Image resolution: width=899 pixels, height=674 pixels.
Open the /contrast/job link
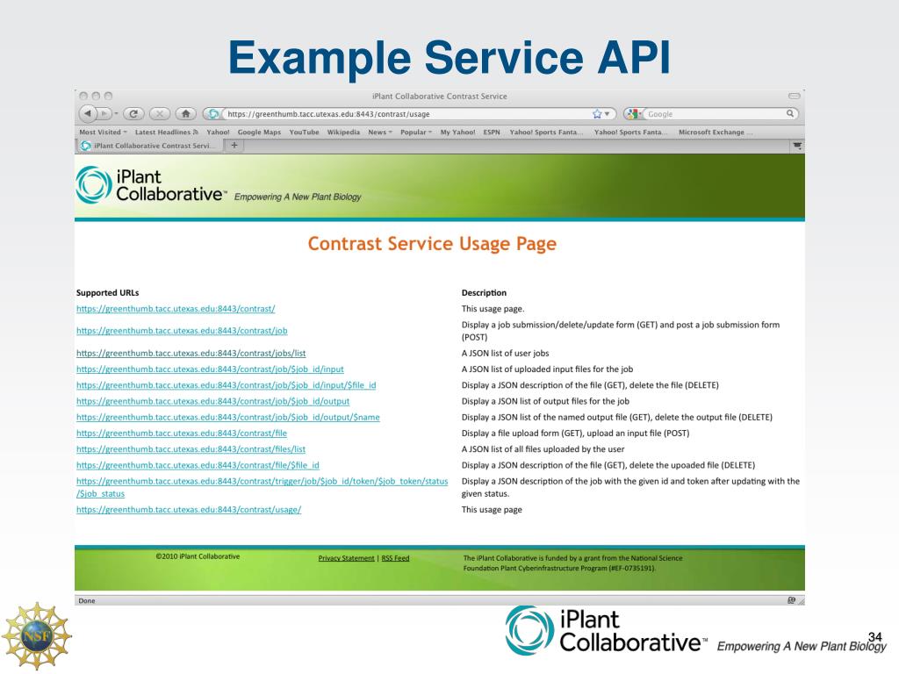click(182, 331)
